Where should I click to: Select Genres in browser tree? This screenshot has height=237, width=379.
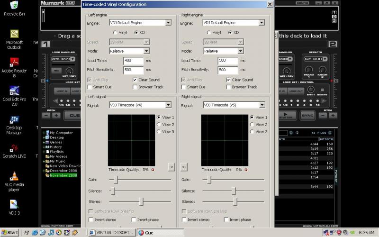[x=56, y=142]
